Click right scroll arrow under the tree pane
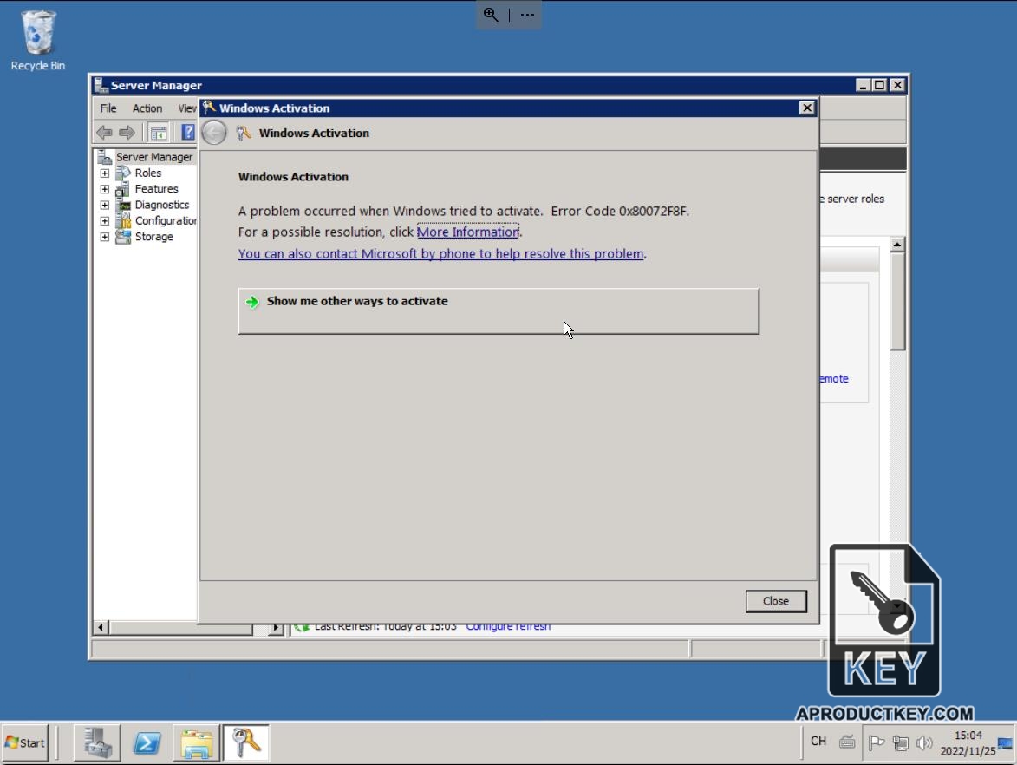The image size is (1017, 765). point(276,627)
